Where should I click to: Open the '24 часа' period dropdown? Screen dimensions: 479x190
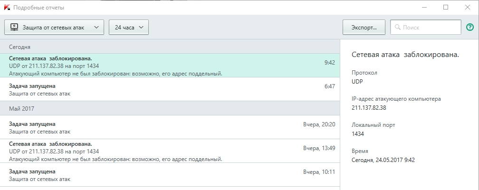tap(129, 28)
